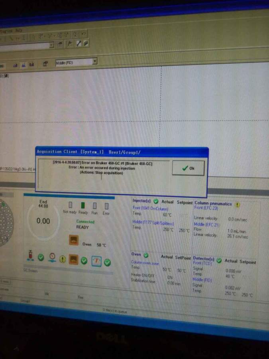
Task: Click the icon just left of Middle (FID) dropdown
Action: pos(45,64)
